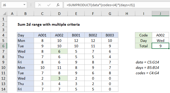The width and height of the screenshot is (170, 93).
Task: Open the Name Box dropdown arrow
Action: (24, 5)
